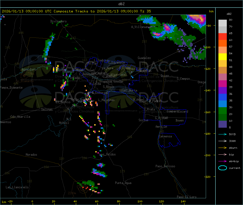Click the C_Española map label

point(116,62)
